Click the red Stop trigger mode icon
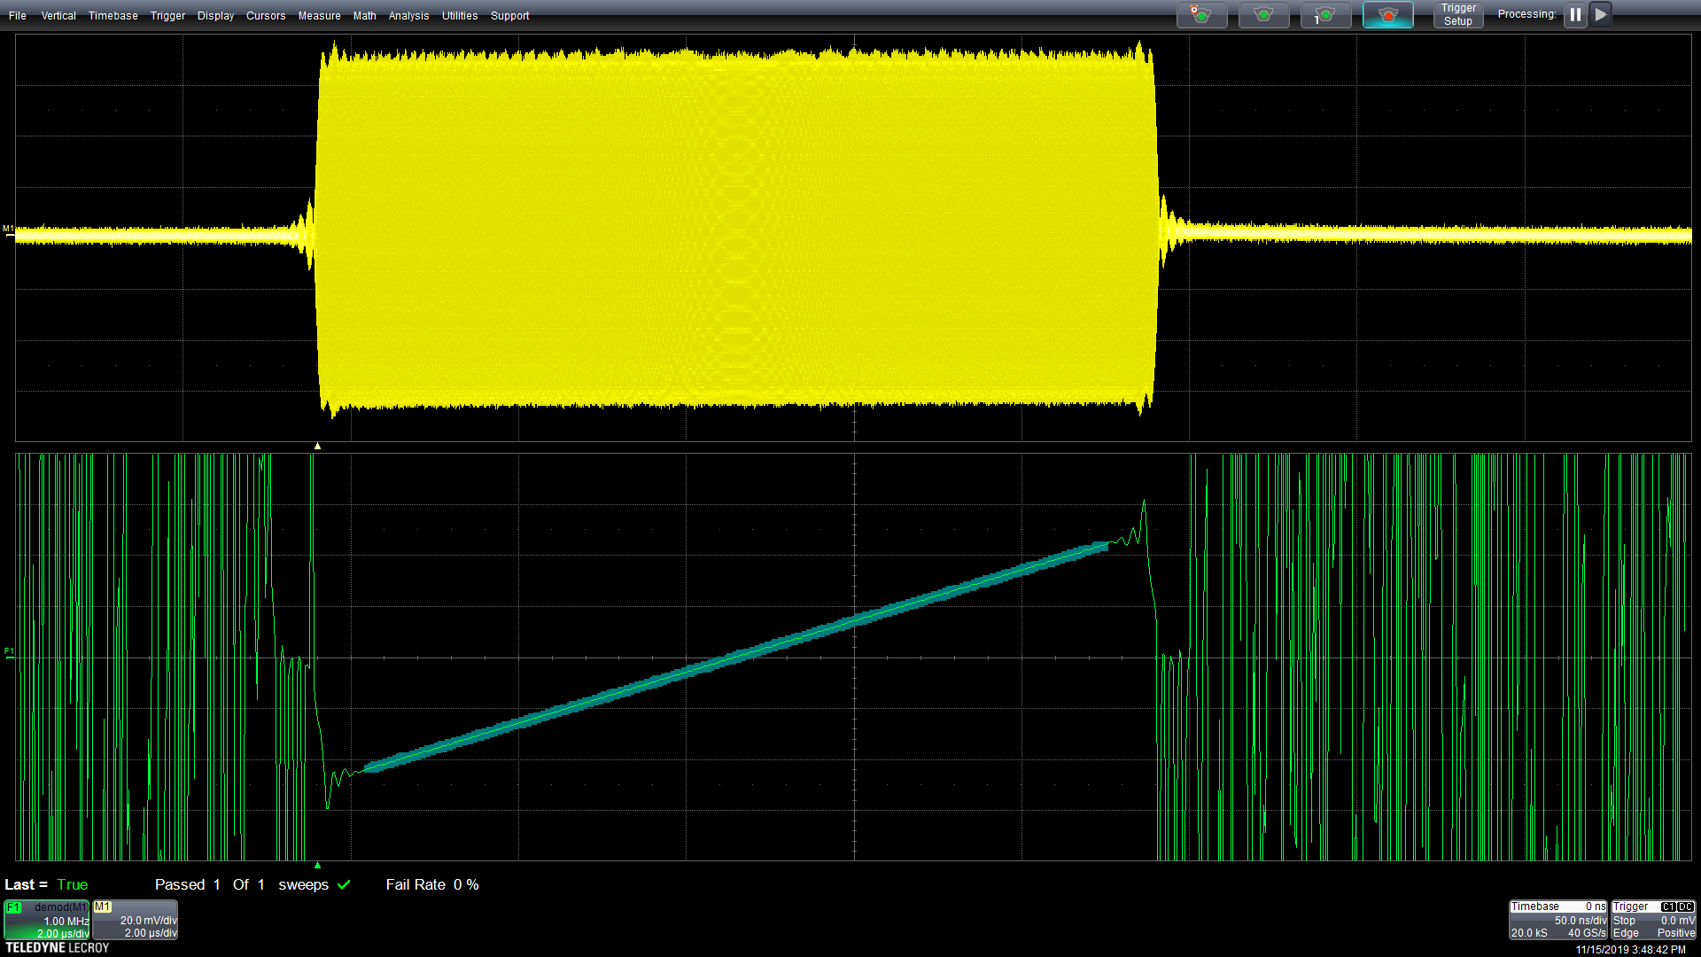This screenshot has width=1701, height=957. 1387,15
